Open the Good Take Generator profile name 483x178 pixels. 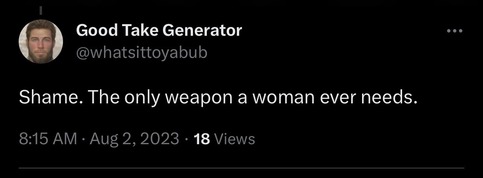coord(159,30)
